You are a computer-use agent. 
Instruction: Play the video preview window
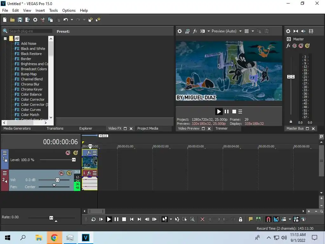point(219,112)
